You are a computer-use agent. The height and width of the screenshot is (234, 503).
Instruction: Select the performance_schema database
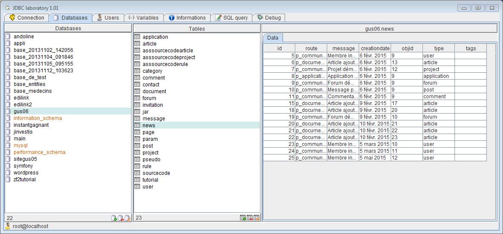tap(68, 152)
